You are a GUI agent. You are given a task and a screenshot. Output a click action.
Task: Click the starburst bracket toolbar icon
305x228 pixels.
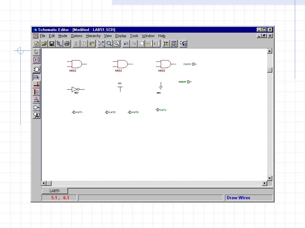pos(149,44)
